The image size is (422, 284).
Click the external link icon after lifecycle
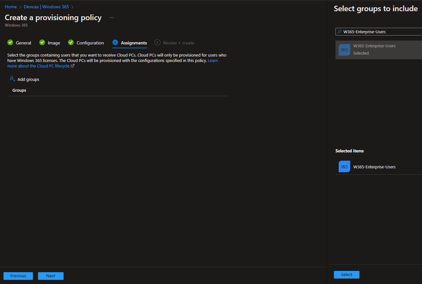click(x=73, y=66)
